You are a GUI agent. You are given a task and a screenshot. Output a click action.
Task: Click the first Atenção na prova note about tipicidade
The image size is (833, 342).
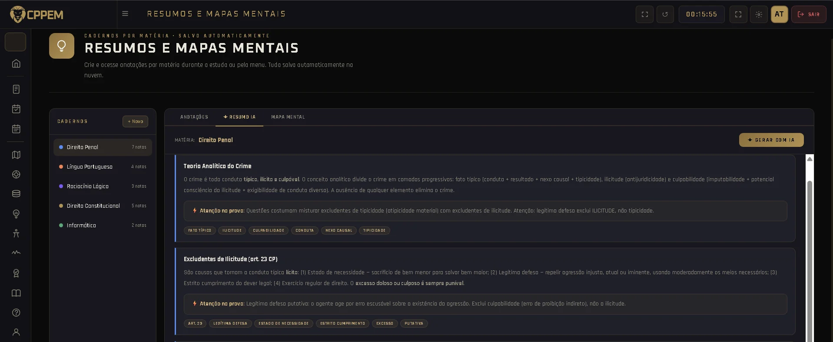[485, 211]
